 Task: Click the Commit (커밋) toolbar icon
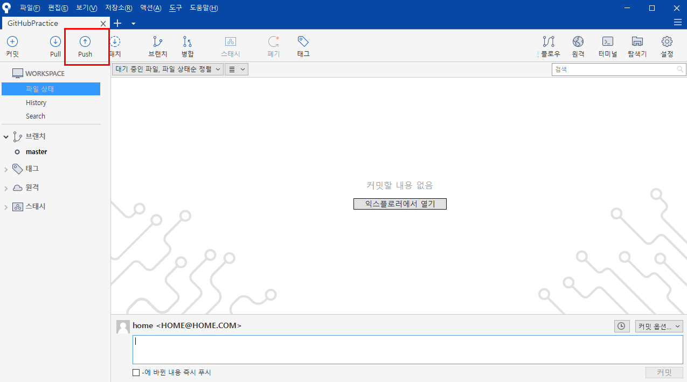click(12, 41)
